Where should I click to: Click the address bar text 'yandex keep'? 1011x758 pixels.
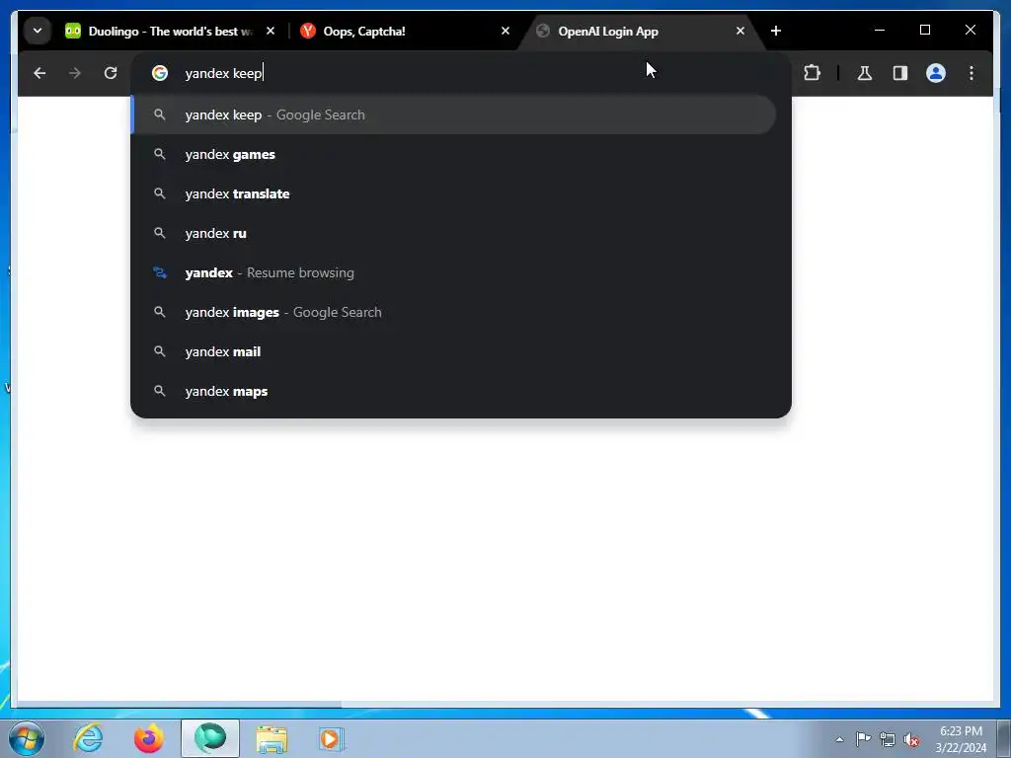coord(223,73)
